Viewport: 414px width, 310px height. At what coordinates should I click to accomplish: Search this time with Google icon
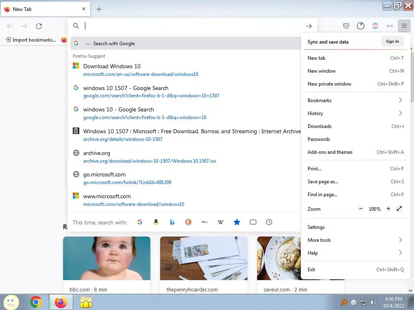tap(140, 222)
